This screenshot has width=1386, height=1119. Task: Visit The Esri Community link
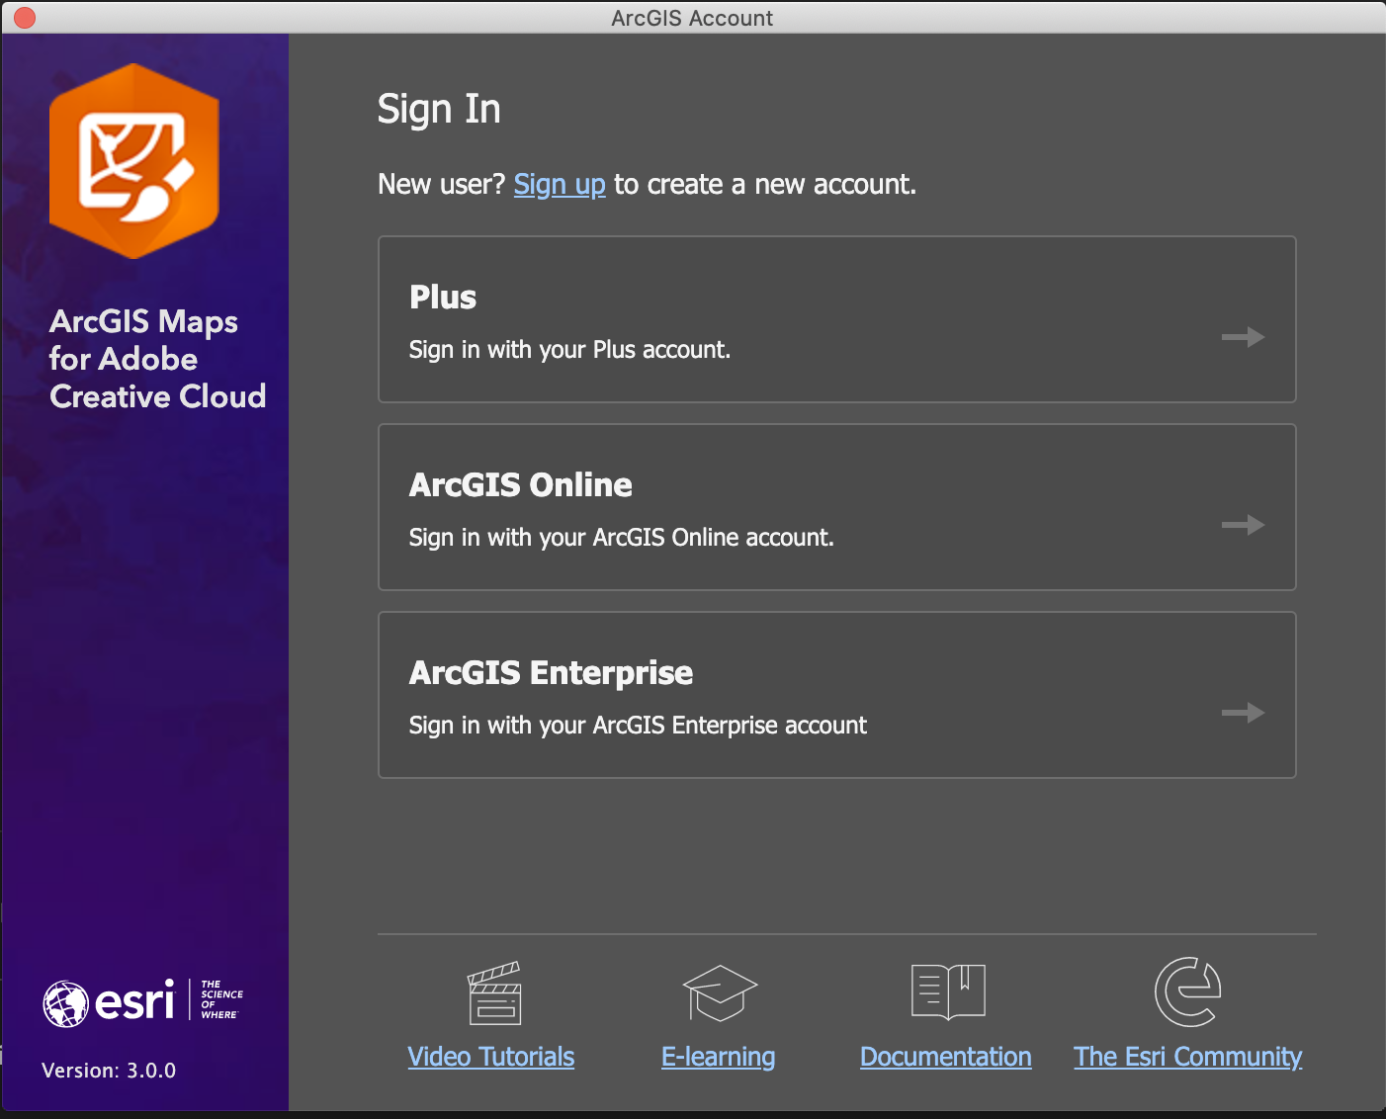point(1188,1057)
